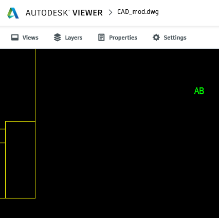This screenshot has width=219, height=218.
Task: Click the Views monitor icon
Action: pyautogui.click(x=15, y=38)
